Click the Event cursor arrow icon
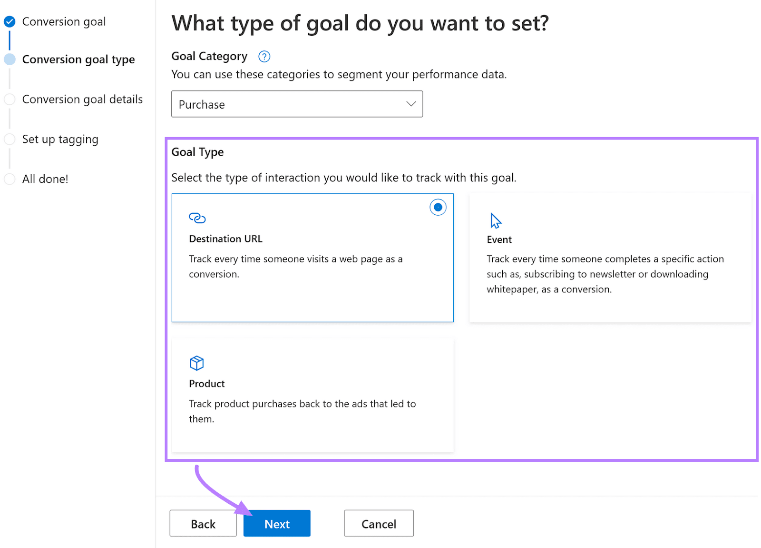This screenshot has width=761, height=548. [495, 221]
